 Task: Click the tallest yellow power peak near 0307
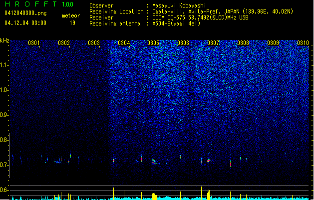tap(202, 193)
